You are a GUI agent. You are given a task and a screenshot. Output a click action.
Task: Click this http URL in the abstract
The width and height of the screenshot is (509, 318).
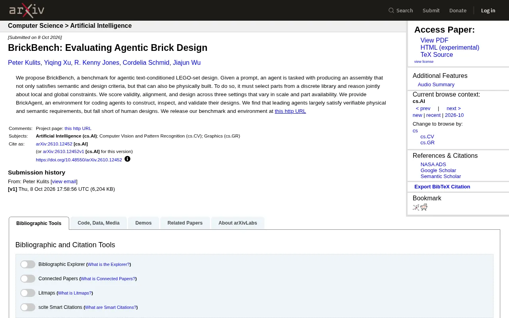click(x=290, y=111)
